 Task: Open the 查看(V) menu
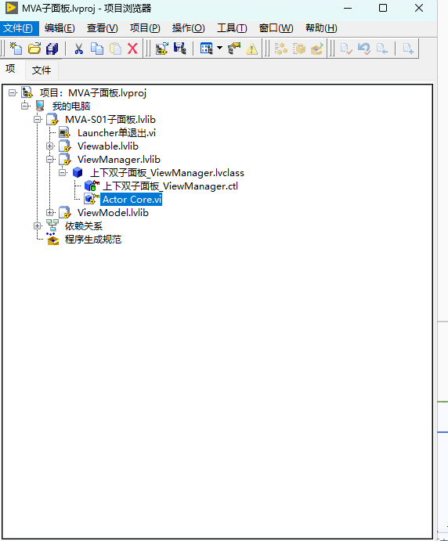(102, 28)
